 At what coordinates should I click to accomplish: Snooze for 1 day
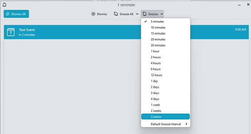pos(166,81)
